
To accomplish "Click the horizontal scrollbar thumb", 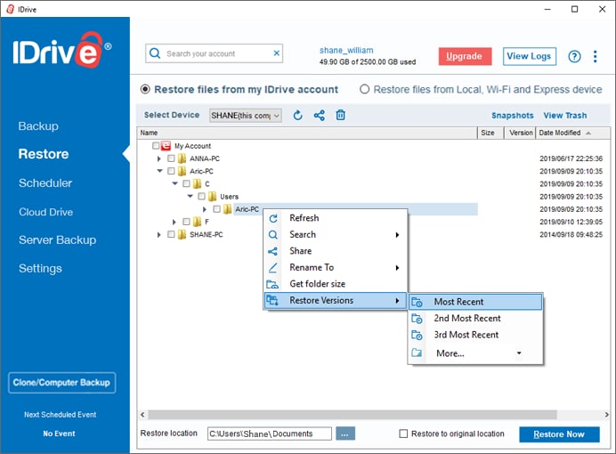I will pyautogui.click(x=352, y=415).
